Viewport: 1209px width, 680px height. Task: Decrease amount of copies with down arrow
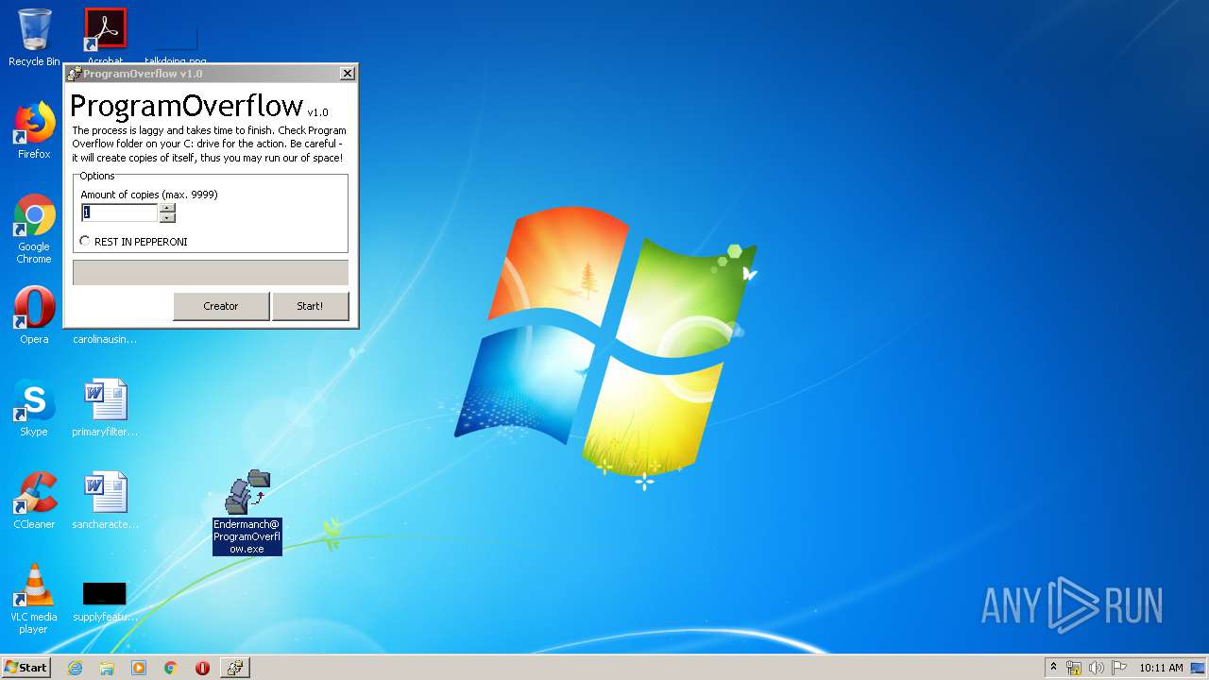point(167,218)
